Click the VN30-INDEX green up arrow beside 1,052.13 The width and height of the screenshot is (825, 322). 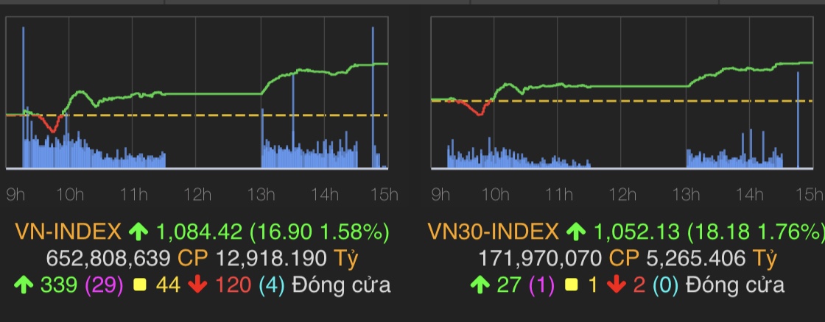point(576,231)
